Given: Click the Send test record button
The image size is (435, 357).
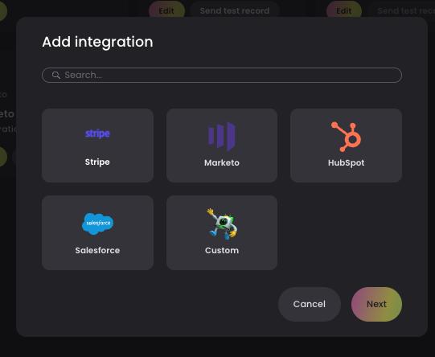Looking at the screenshot, I should pyautogui.click(x=235, y=10).
